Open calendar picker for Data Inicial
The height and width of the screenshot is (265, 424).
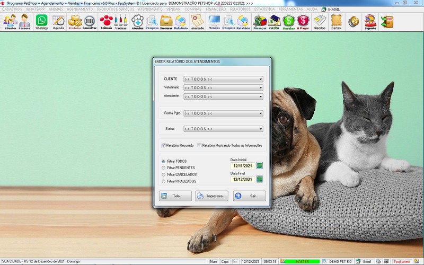pyautogui.click(x=260, y=165)
